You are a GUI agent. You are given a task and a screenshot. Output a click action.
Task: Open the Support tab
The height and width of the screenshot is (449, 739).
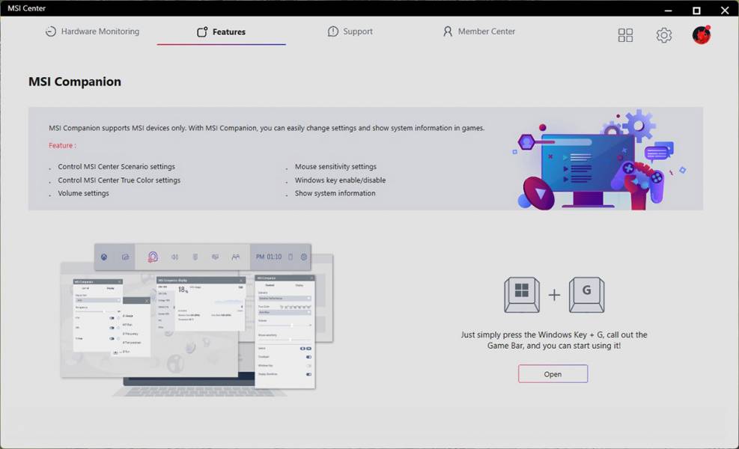click(350, 31)
